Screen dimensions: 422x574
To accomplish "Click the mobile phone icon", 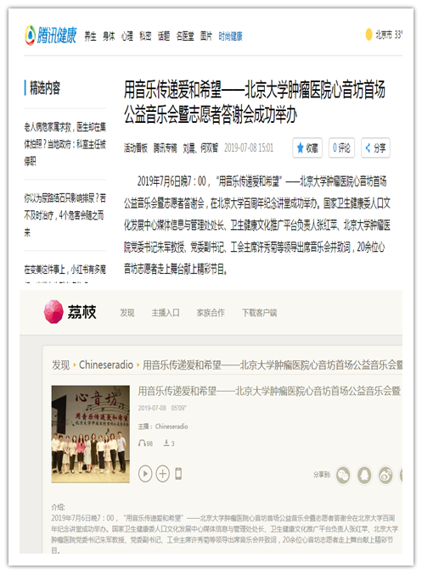I will (178, 474).
